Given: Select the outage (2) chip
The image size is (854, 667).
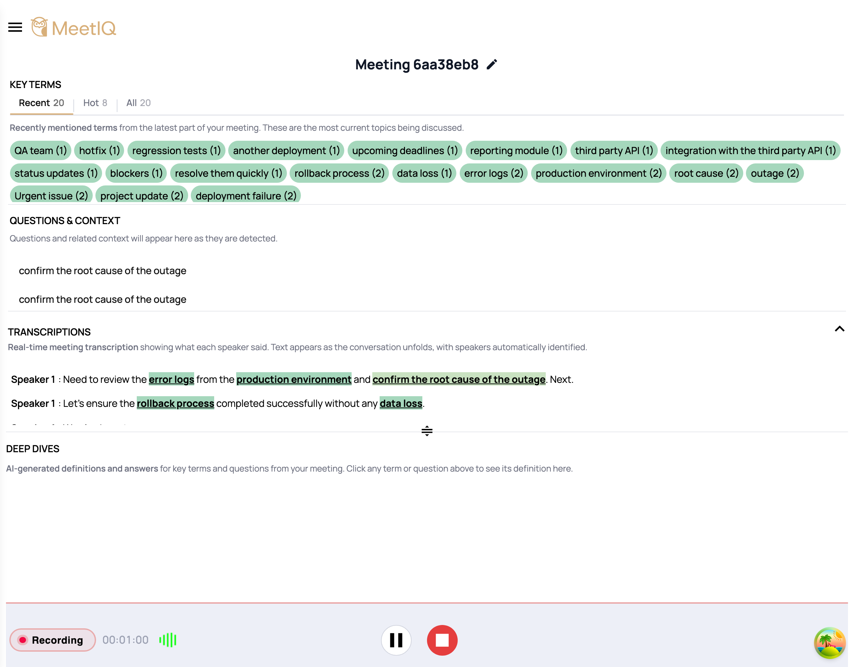Looking at the screenshot, I should 775,173.
